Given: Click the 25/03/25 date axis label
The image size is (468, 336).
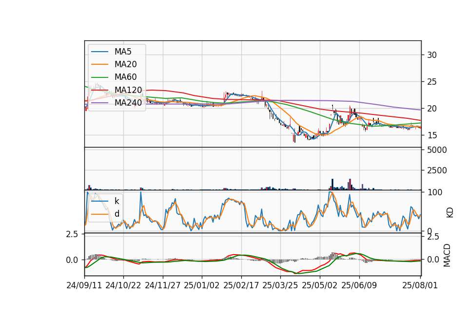Looking at the screenshot, I should pyautogui.click(x=280, y=285).
